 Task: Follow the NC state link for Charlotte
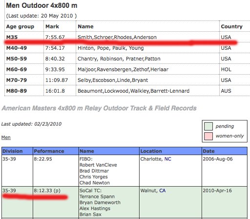(x=167, y=159)
